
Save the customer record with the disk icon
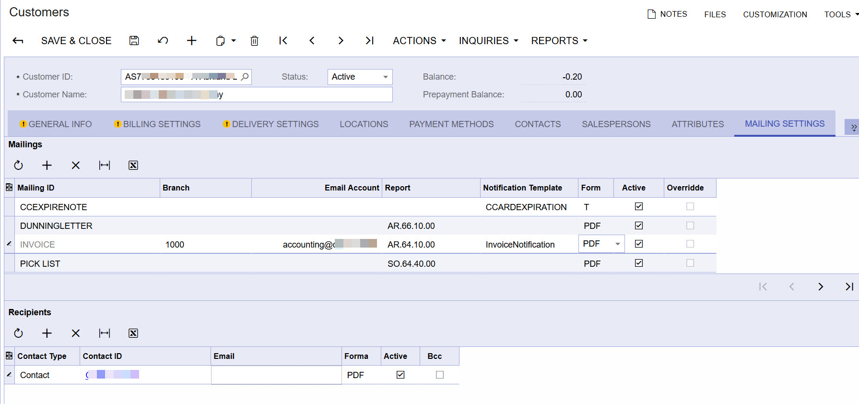point(134,41)
